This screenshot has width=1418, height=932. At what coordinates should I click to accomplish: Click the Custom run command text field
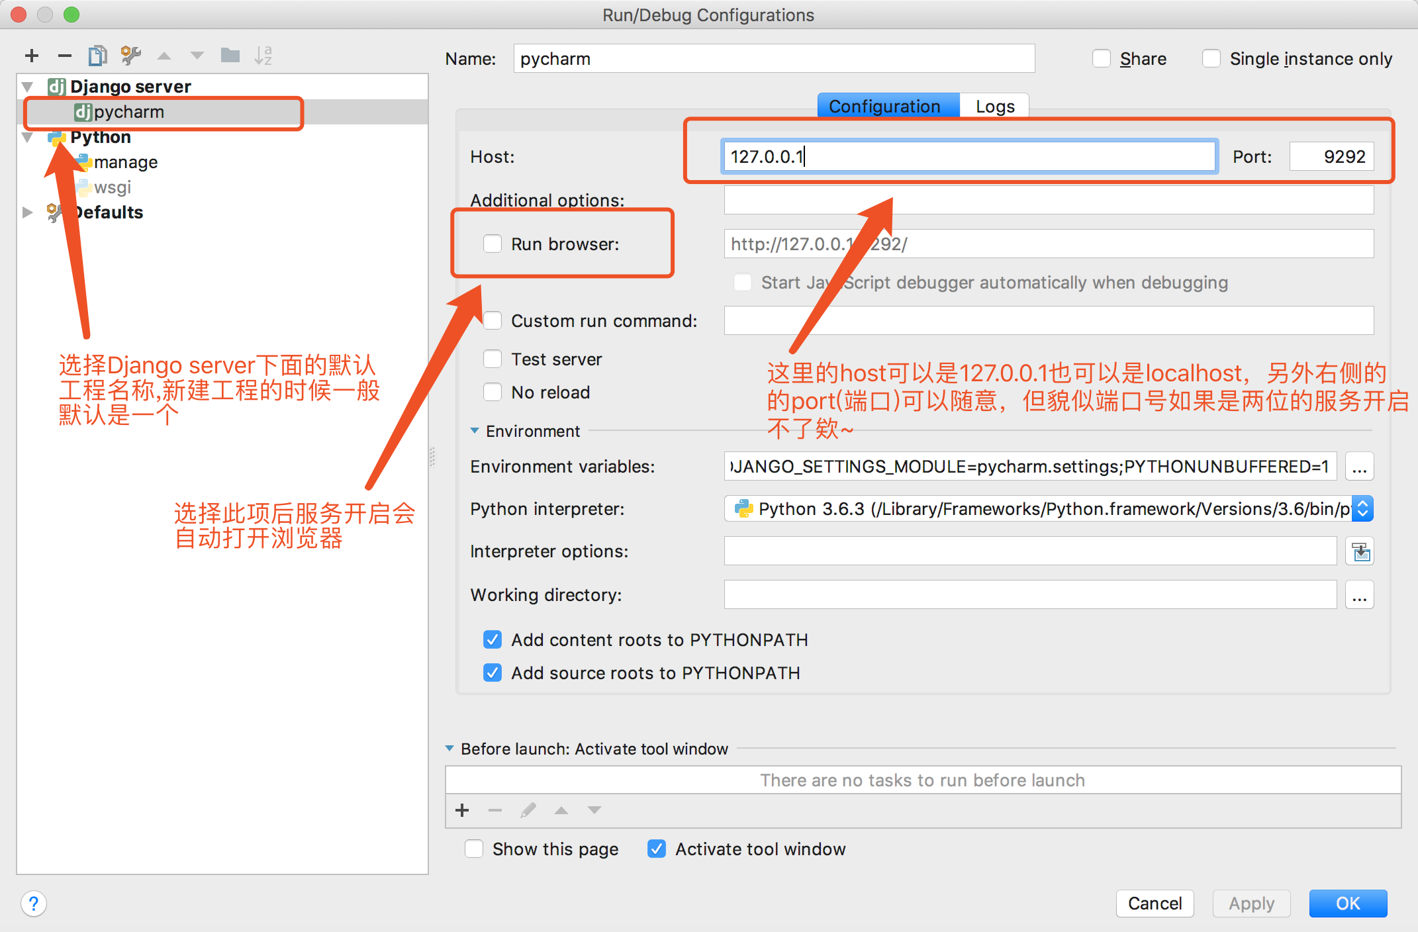(1049, 321)
